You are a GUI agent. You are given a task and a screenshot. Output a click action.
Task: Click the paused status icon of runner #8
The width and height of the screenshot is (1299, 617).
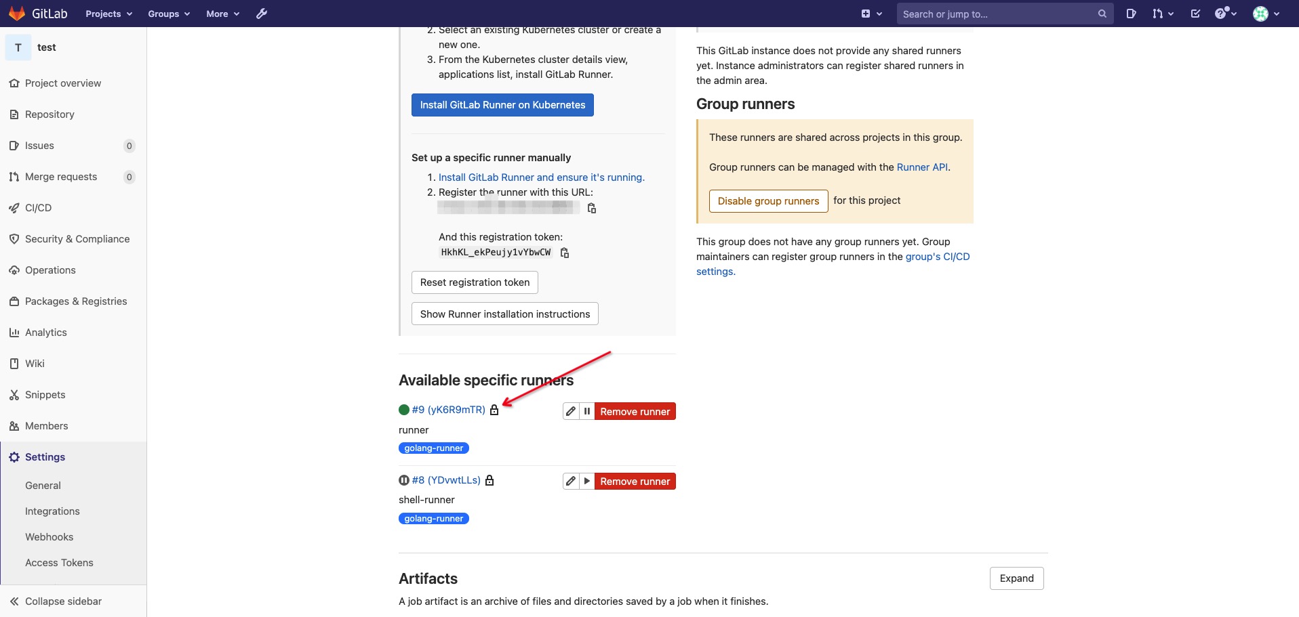(404, 480)
